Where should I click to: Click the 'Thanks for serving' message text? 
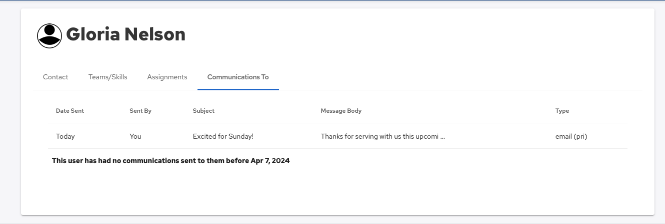(x=350, y=136)
